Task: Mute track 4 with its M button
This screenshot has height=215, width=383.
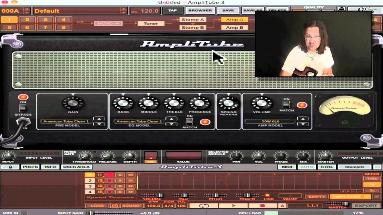Action: tap(130, 192)
